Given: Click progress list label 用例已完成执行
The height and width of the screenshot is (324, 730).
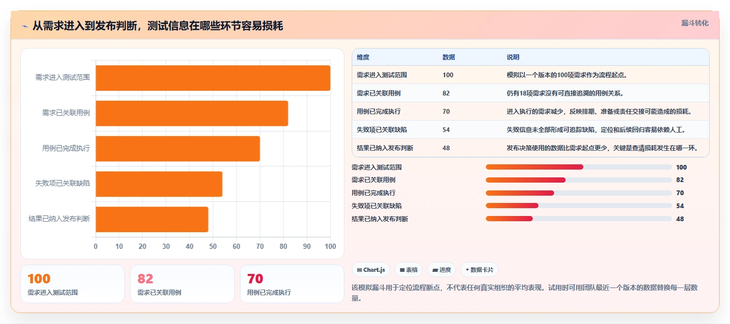Looking at the screenshot, I should pos(374,193).
